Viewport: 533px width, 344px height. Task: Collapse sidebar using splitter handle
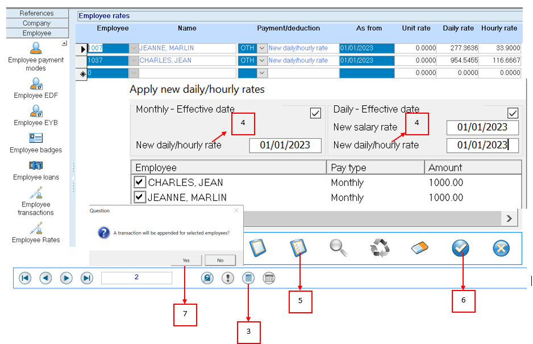(x=72, y=178)
